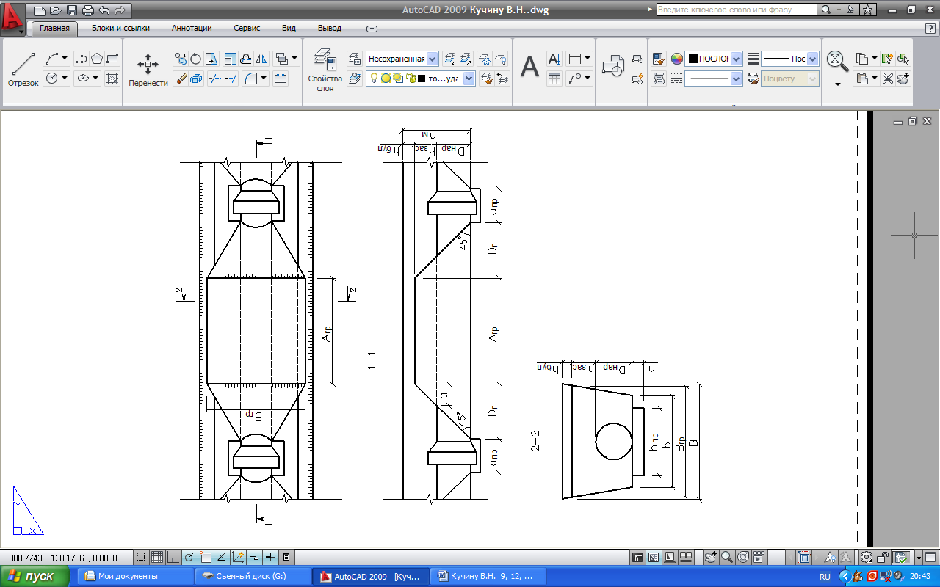Open the Блоки и ссылки tab

[120, 29]
